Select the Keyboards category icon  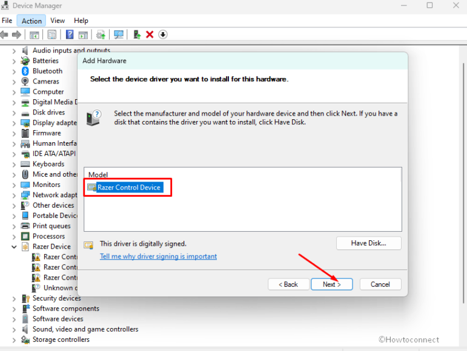(25, 164)
